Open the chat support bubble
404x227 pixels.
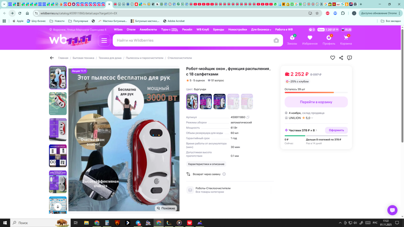tap(392, 210)
